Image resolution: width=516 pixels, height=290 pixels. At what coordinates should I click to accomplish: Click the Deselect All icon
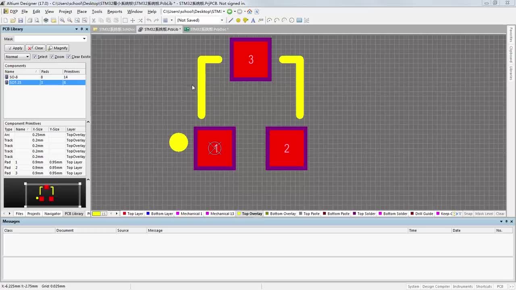point(140,20)
